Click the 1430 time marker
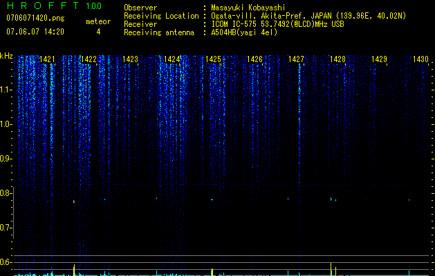 [x=420, y=59]
